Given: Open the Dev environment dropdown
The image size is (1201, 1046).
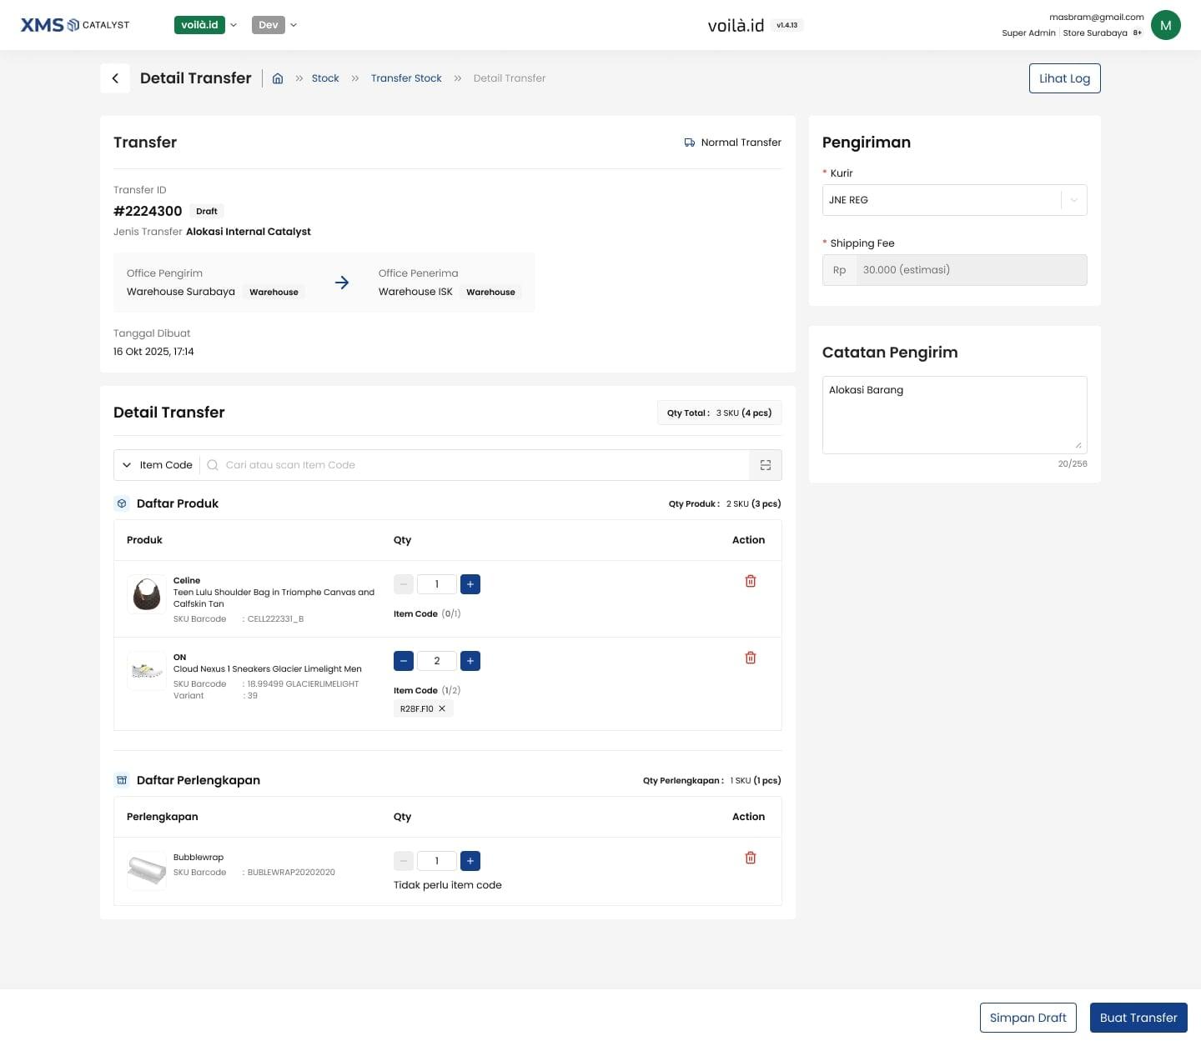Looking at the screenshot, I should click(274, 25).
